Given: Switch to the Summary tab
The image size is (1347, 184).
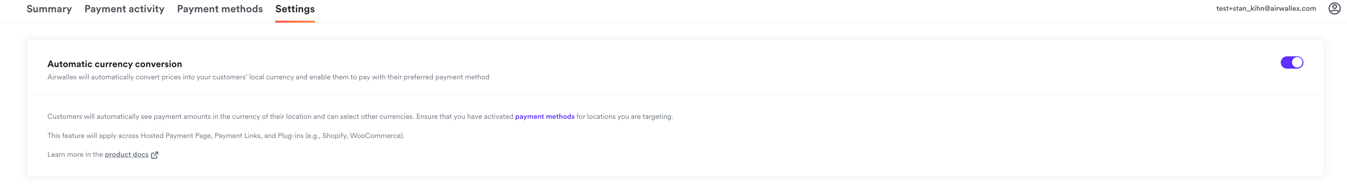Looking at the screenshot, I should (x=49, y=9).
